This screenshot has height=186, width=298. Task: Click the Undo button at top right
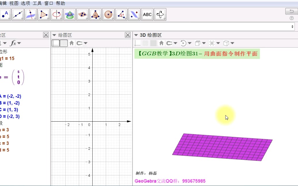click(x=291, y=11)
